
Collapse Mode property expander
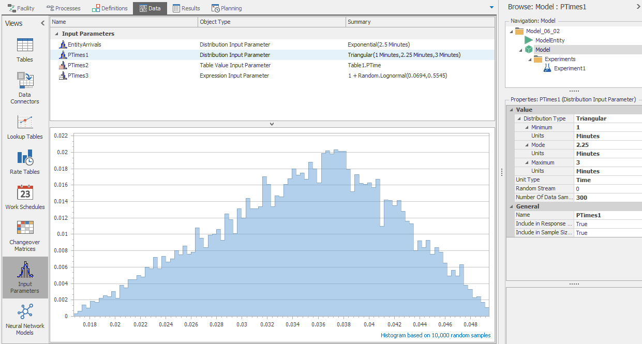point(527,145)
